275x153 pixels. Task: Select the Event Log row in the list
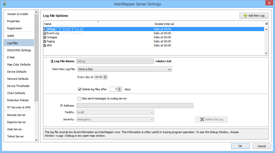154,33
